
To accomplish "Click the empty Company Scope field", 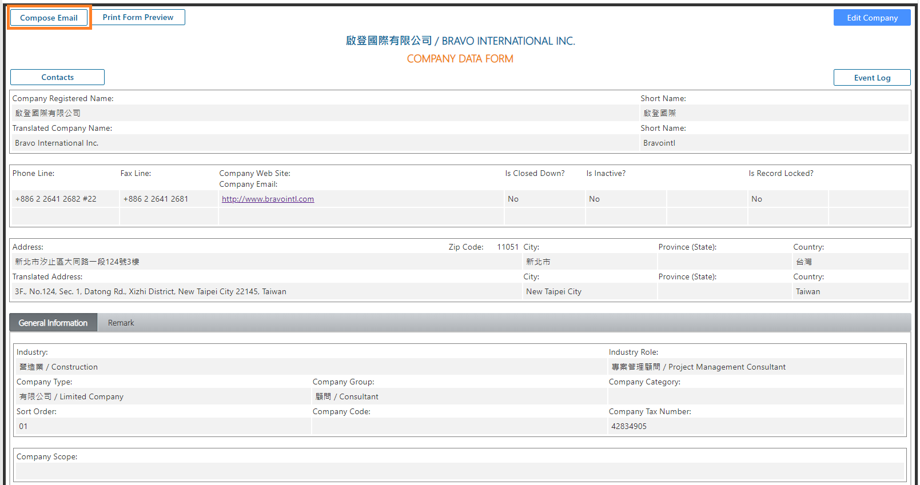I will [459, 471].
